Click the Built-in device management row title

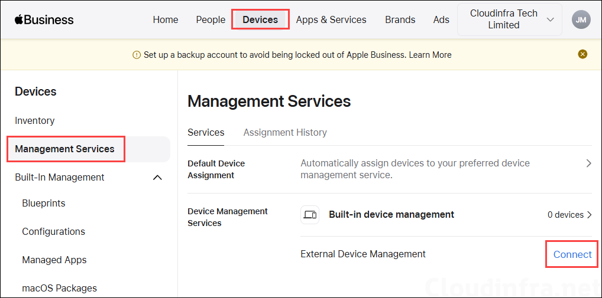[391, 214]
